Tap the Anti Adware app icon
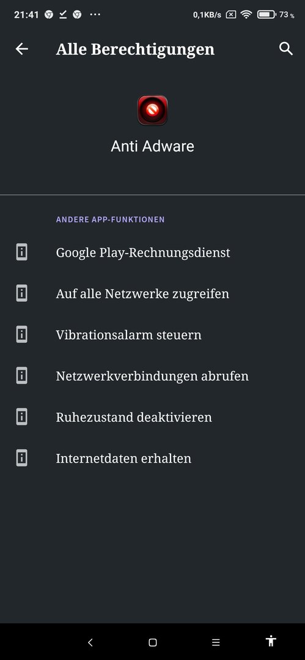Image resolution: width=305 pixels, height=660 pixels. click(x=153, y=110)
